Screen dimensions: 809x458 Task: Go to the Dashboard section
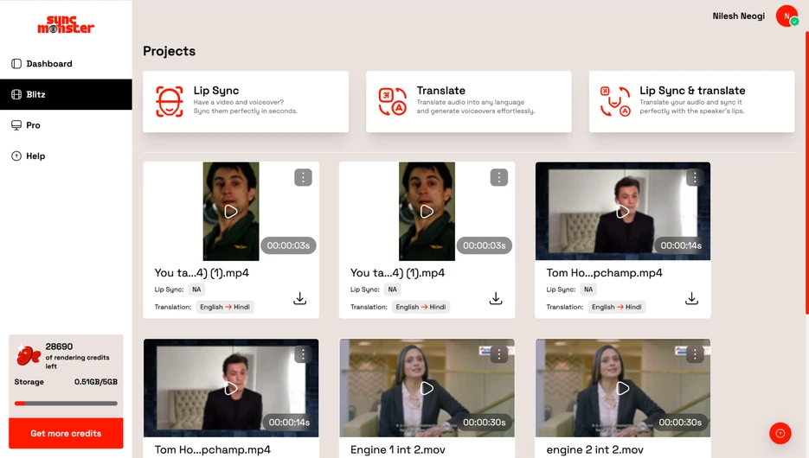point(49,64)
